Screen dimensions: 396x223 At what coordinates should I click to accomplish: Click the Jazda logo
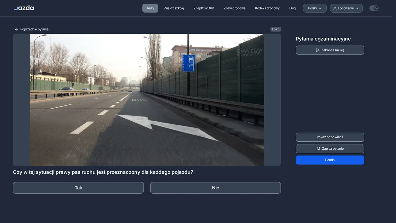pos(24,8)
